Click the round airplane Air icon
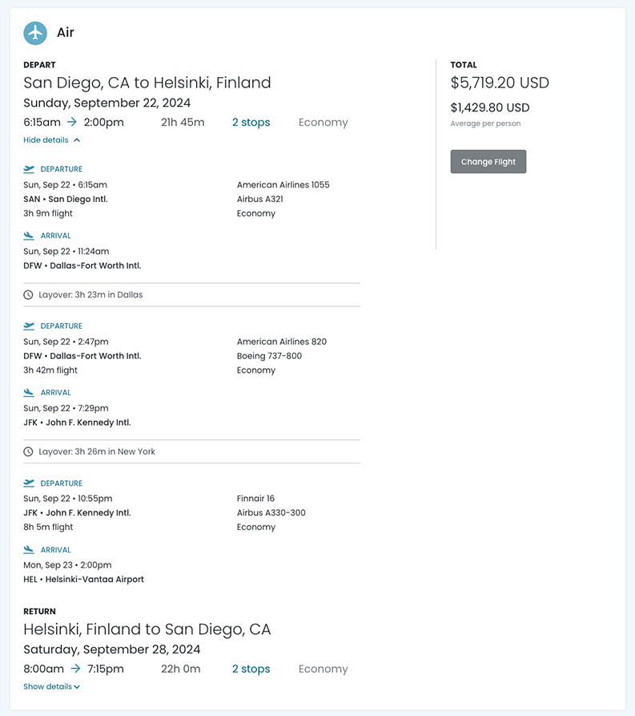Image resolution: width=635 pixels, height=716 pixels. click(35, 33)
